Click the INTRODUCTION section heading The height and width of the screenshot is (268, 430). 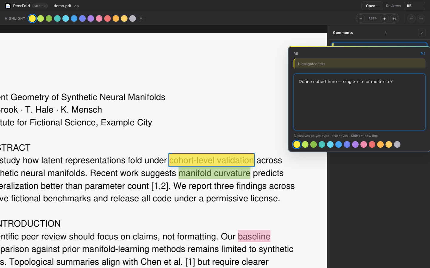(x=30, y=224)
